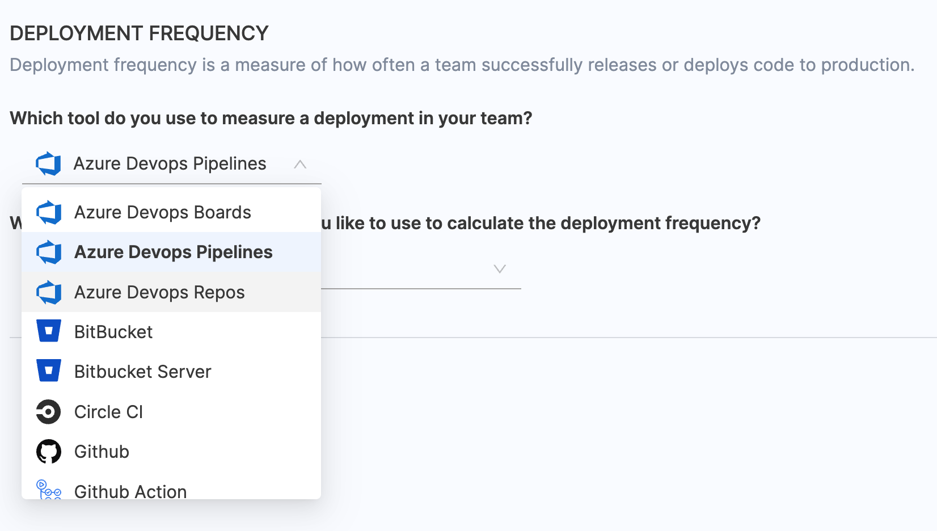Screen dimensions: 937x531
Task: Click the Azure Devops Pipelines option icon
Action: point(49,252)
